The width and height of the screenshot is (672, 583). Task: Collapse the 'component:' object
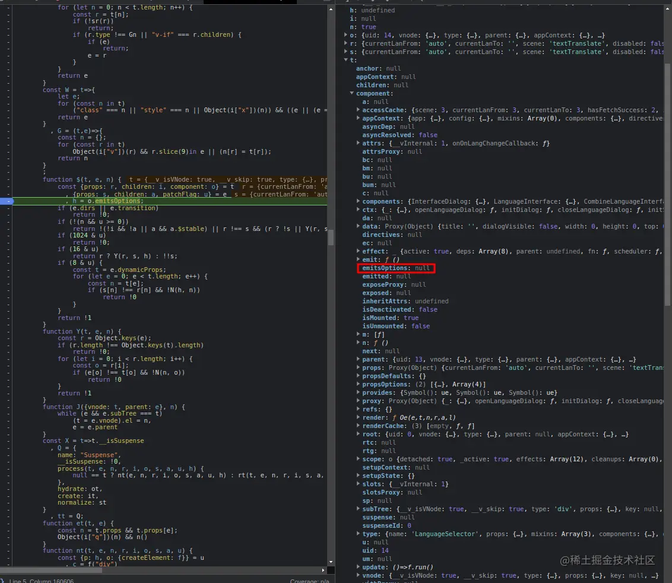click(352, 93)
